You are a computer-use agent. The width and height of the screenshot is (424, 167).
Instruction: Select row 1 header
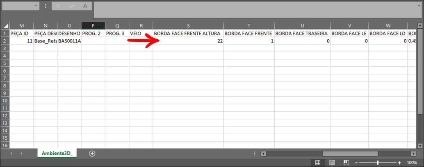click(5, 33)
